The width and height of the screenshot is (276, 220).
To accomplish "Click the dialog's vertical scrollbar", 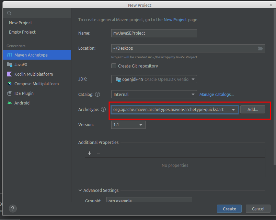I will pyautogui.click(x=275, y=87).
